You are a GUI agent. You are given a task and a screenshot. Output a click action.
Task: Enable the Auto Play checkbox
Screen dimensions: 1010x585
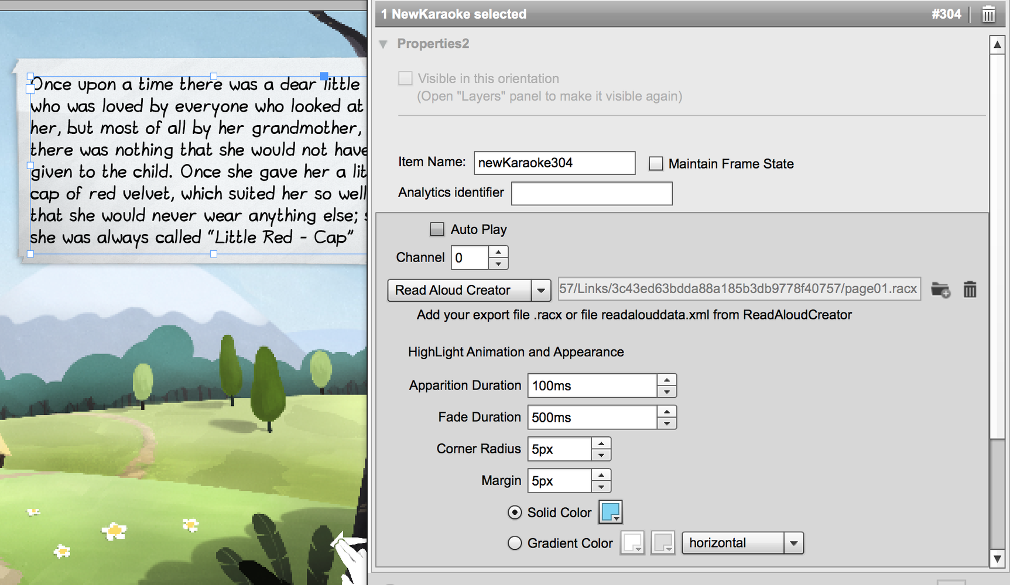click(x=437, y=229)
